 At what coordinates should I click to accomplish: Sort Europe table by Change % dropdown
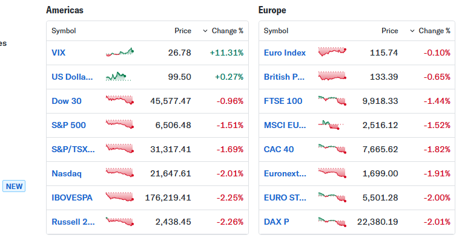tap(430, 31)
